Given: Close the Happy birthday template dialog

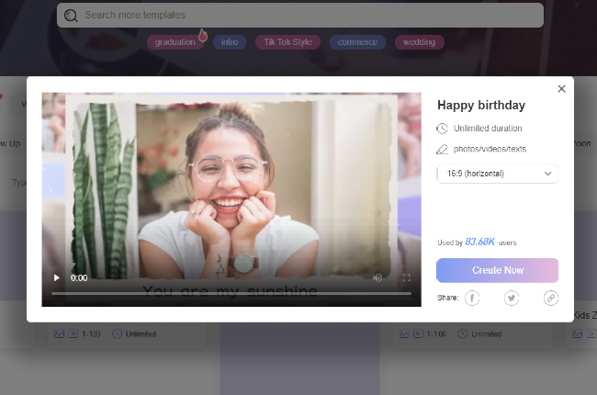Looking at the screenshot, I should pyautogui.click(x=561, y=89).
